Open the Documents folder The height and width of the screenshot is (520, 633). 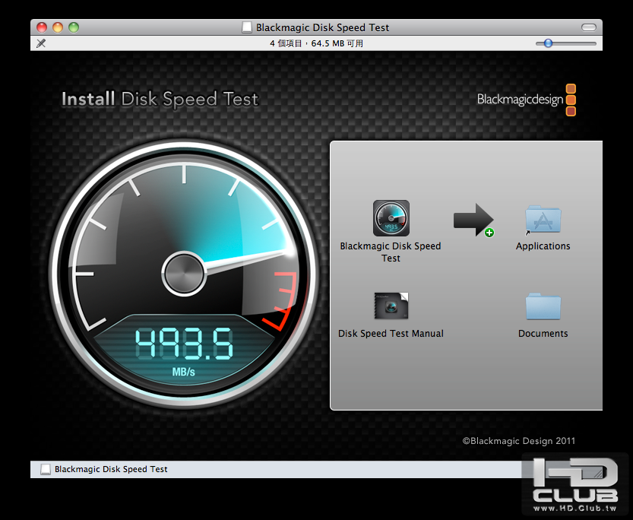543,306
